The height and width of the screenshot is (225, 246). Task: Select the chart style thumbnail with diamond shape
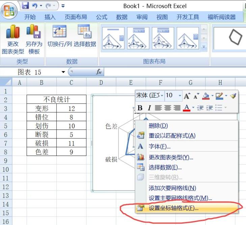coord(230,38)
